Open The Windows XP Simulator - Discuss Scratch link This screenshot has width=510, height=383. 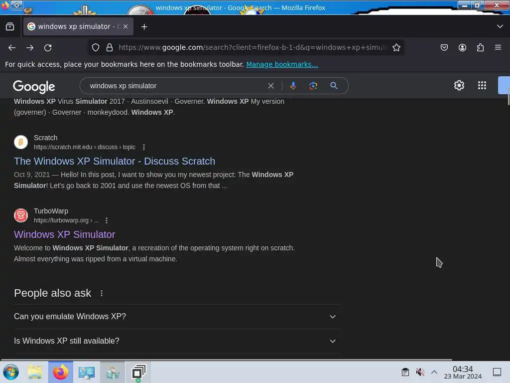(x=115, y=161)
